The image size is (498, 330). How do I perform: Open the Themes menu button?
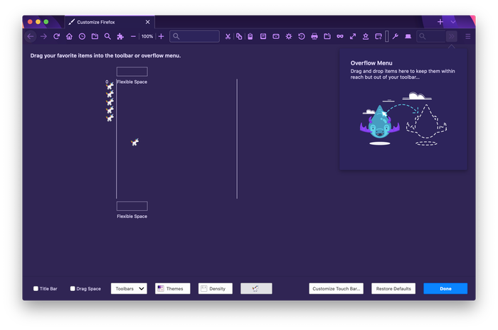tap(172, 289)
